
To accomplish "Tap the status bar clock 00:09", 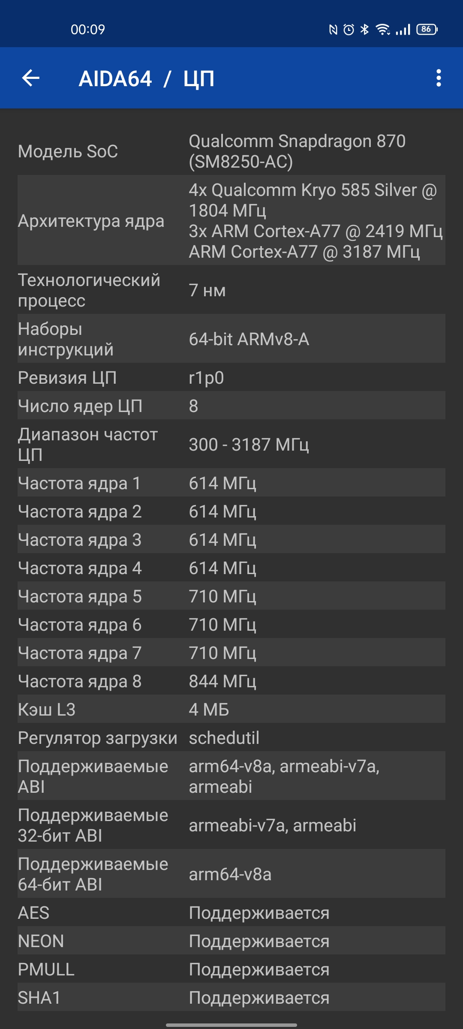I will click(88, 29).
